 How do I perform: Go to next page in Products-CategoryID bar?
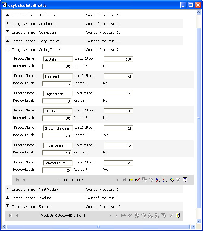(x=110, y=216)
